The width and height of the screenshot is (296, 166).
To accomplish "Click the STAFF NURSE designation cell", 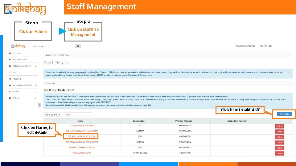I will 140,153.
